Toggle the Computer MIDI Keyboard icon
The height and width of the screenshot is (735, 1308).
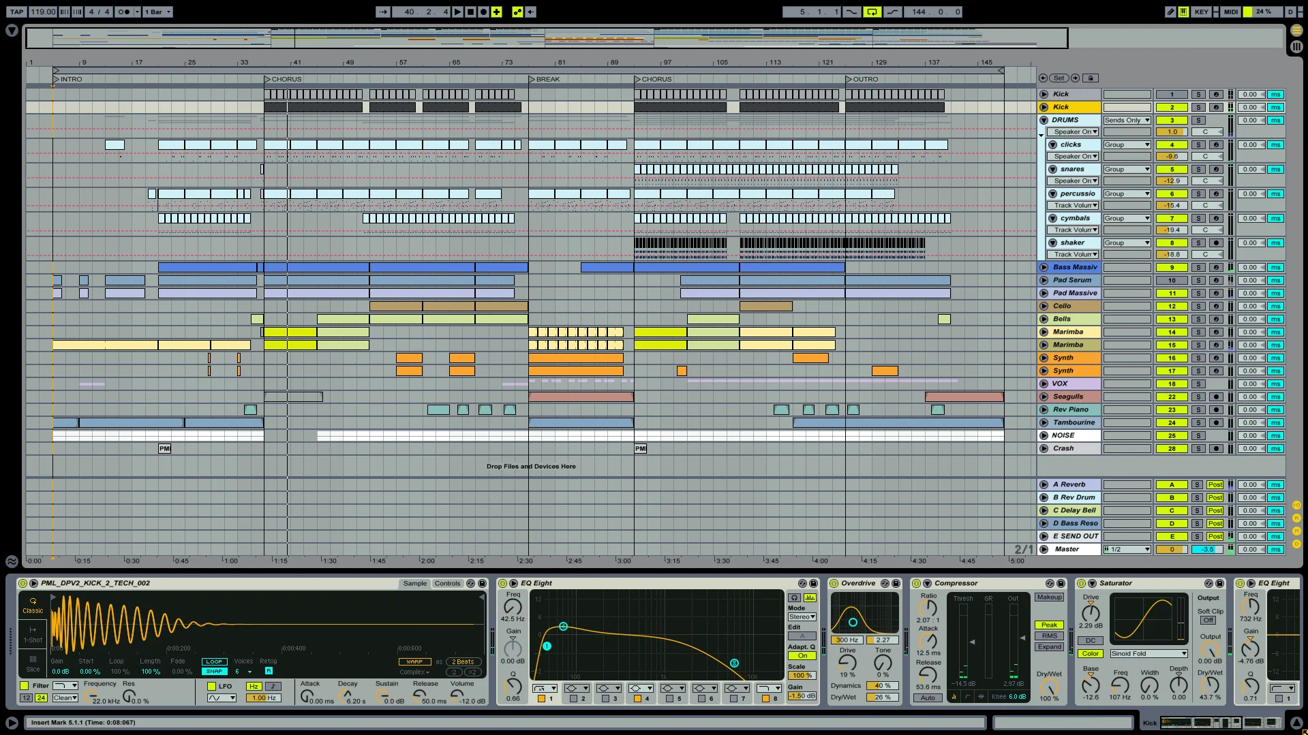tap(1183, 12)
